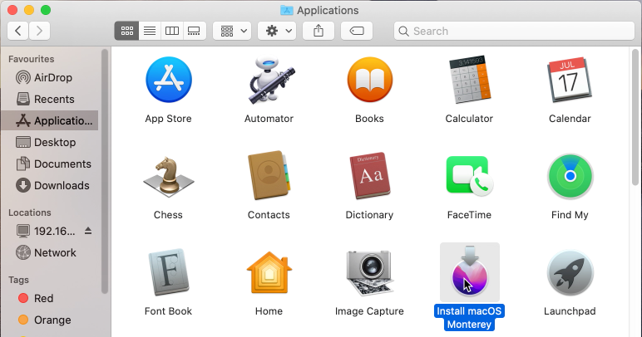Select the Find My app icon
Image resolution: width=642 pixels, height=337 pixels.
(x=570, y=176)
